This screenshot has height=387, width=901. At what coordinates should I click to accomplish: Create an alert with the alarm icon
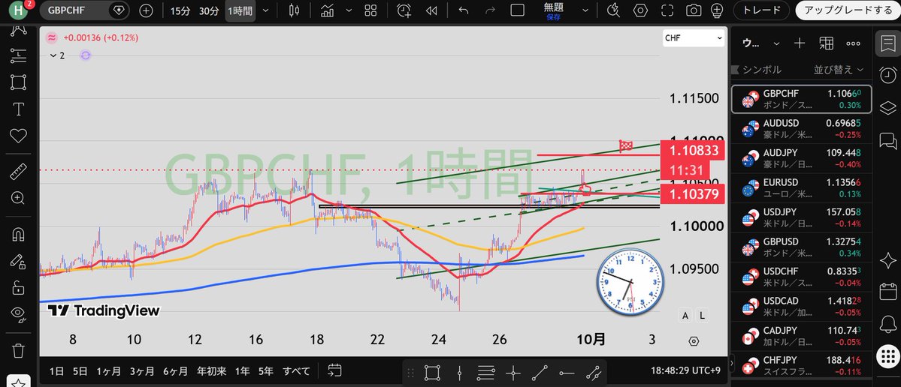[x=404, y=10]
